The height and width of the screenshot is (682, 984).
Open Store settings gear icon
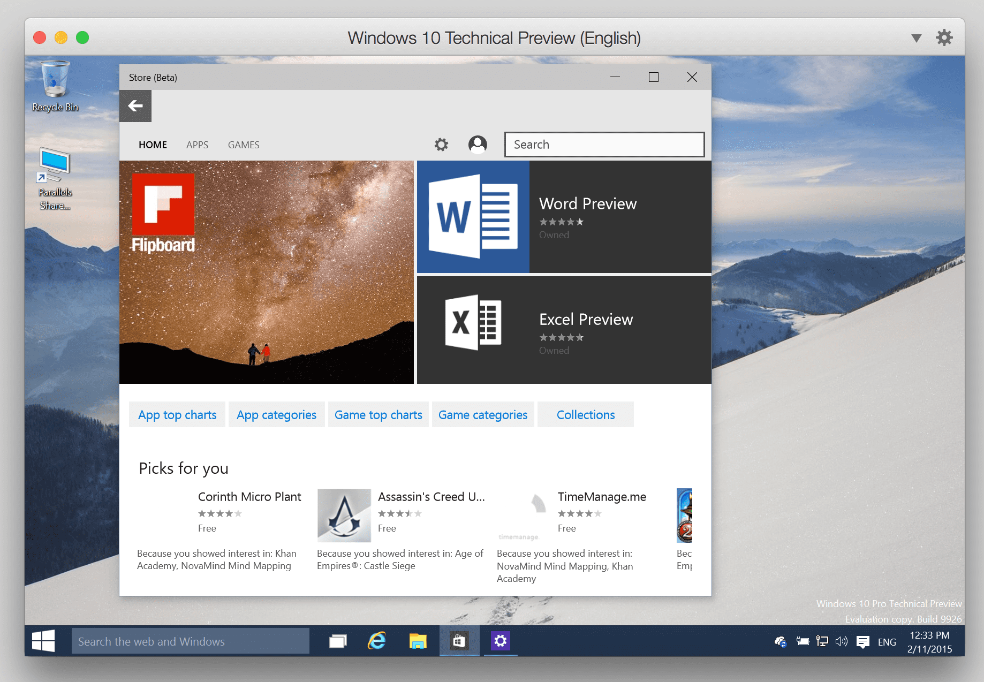pyautogui.click(x=441, y=145)
